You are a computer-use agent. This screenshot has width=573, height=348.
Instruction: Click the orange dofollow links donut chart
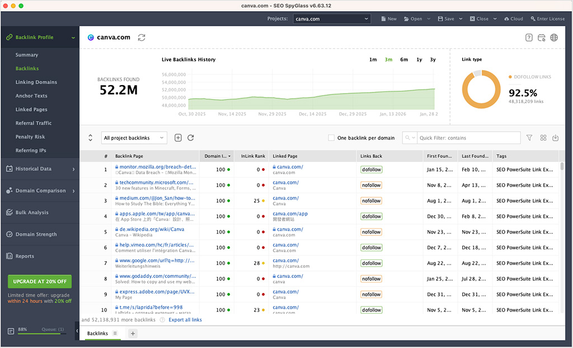pos(481,89)
